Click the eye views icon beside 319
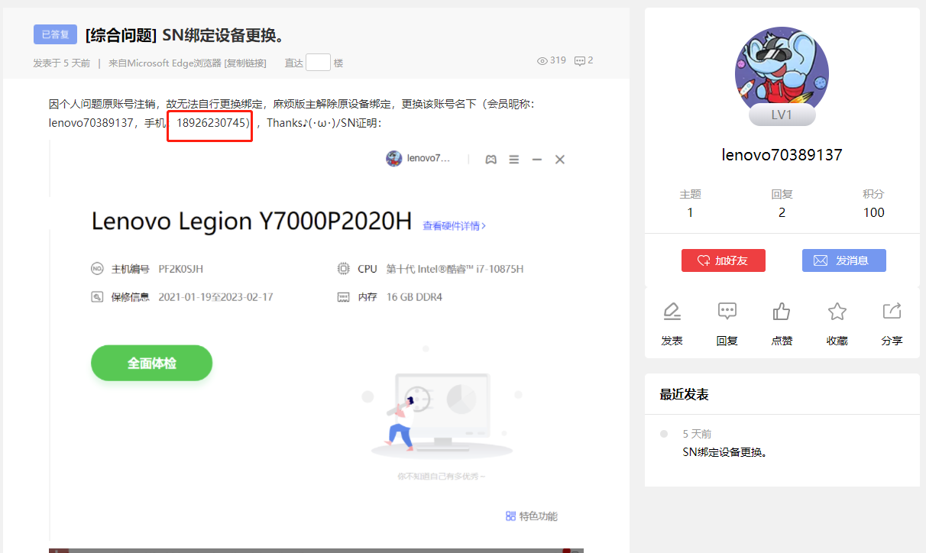Viewport: 926px width, 553px height. click(542, 60)
